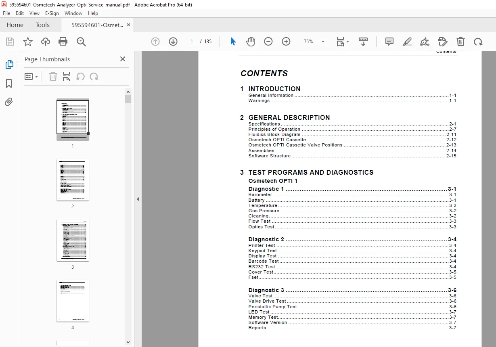
Task: Close the document tab
Action: 128,25
